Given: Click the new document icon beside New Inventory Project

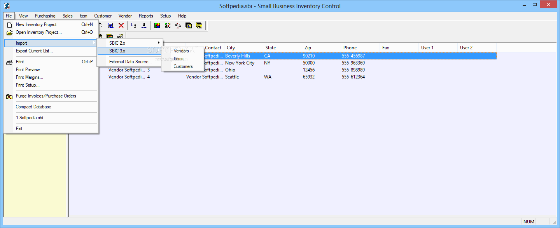Looking at the screenshot, I should 10,25.
